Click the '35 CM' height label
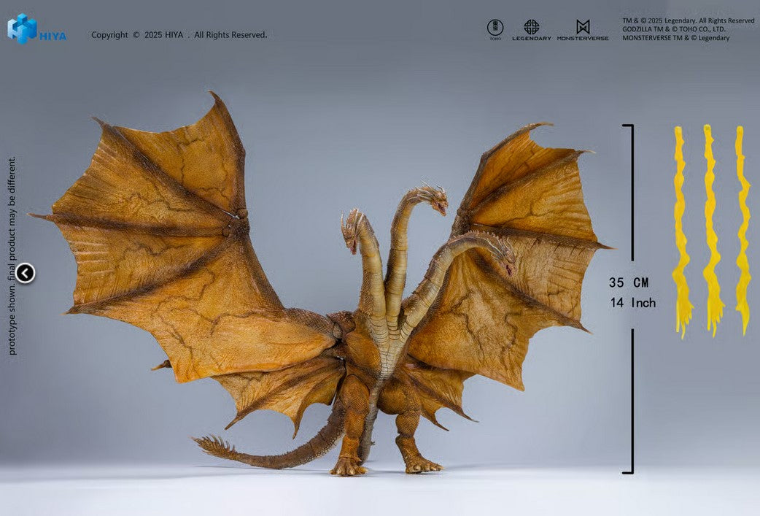Screen dimensions: 760x516 (x=629, y=282)
